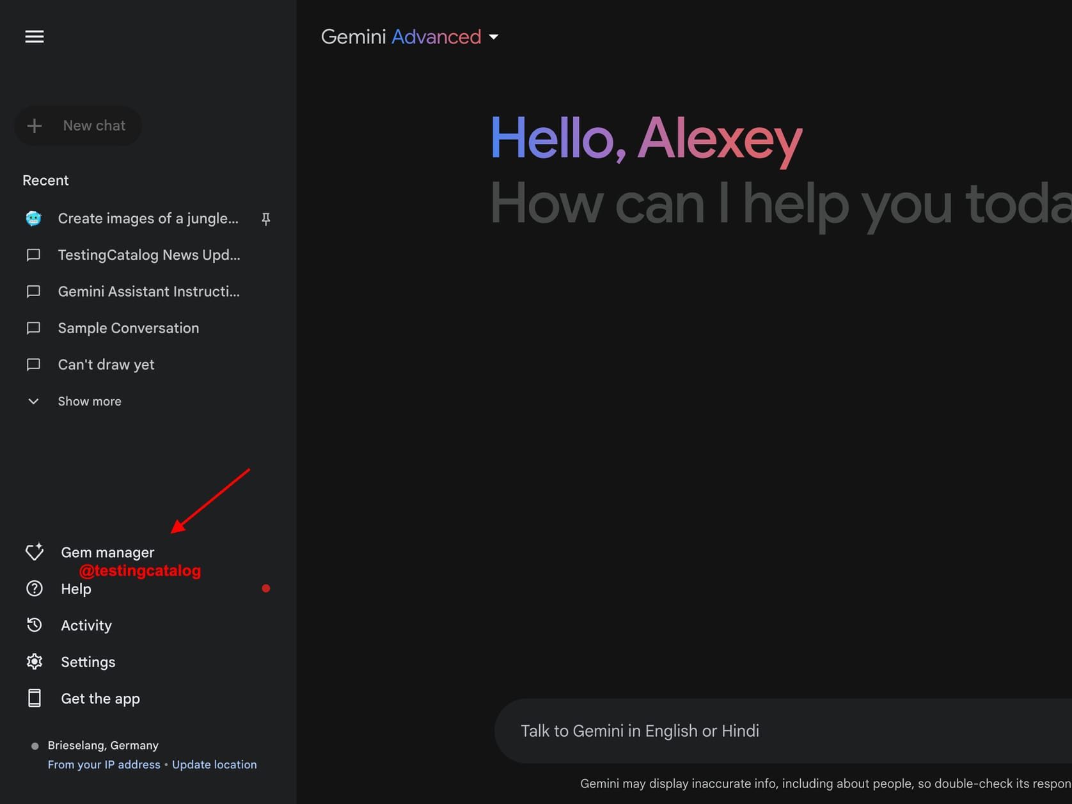This screenshot has height=804, width=1072.
Task: Click the red notification dot beside Help
Action: pos(266,588)
